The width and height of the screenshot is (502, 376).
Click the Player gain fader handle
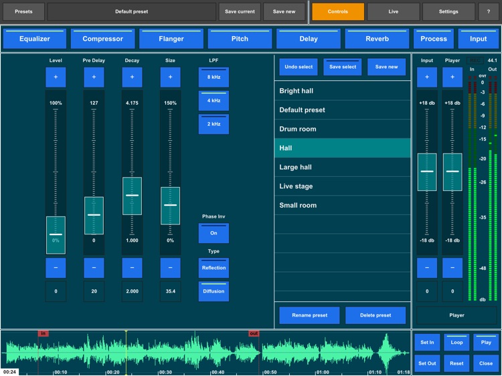[452, 172]
